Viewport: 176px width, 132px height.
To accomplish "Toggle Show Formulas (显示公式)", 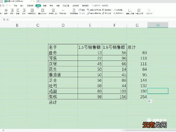I will (x=107, y=13).
